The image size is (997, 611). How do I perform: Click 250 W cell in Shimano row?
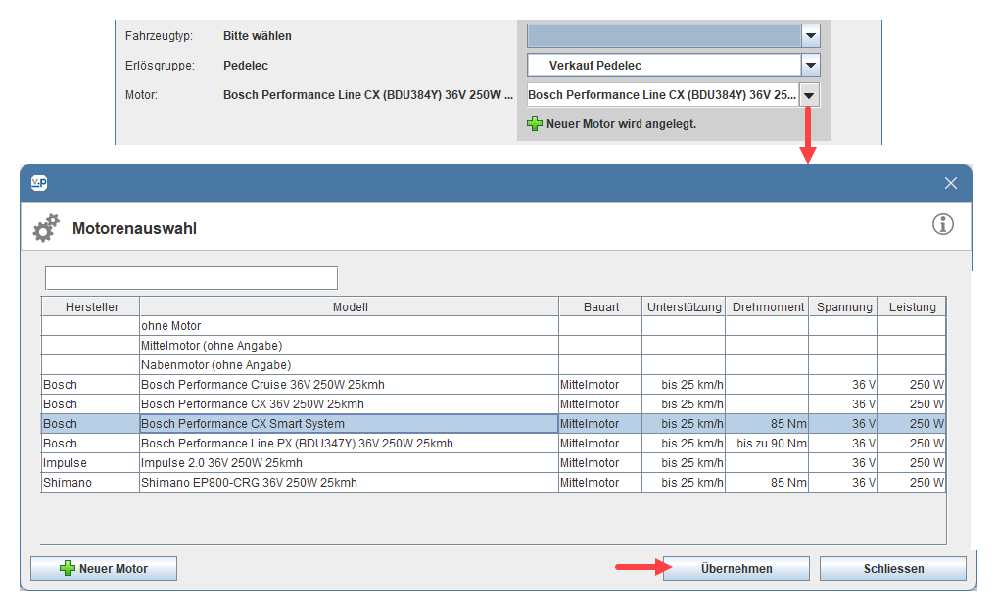912,483
